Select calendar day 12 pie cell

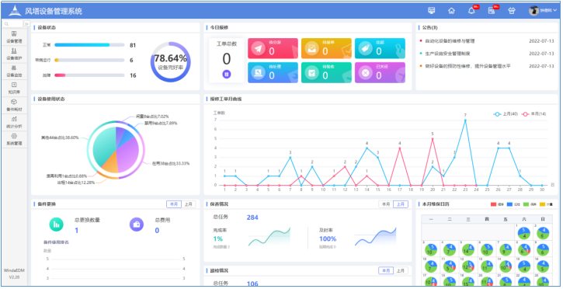[x=467, y=266]
